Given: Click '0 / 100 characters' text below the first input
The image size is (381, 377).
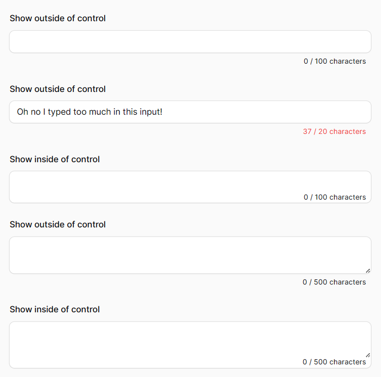Looking at the screenshot, I should click(x=335, y=61).
